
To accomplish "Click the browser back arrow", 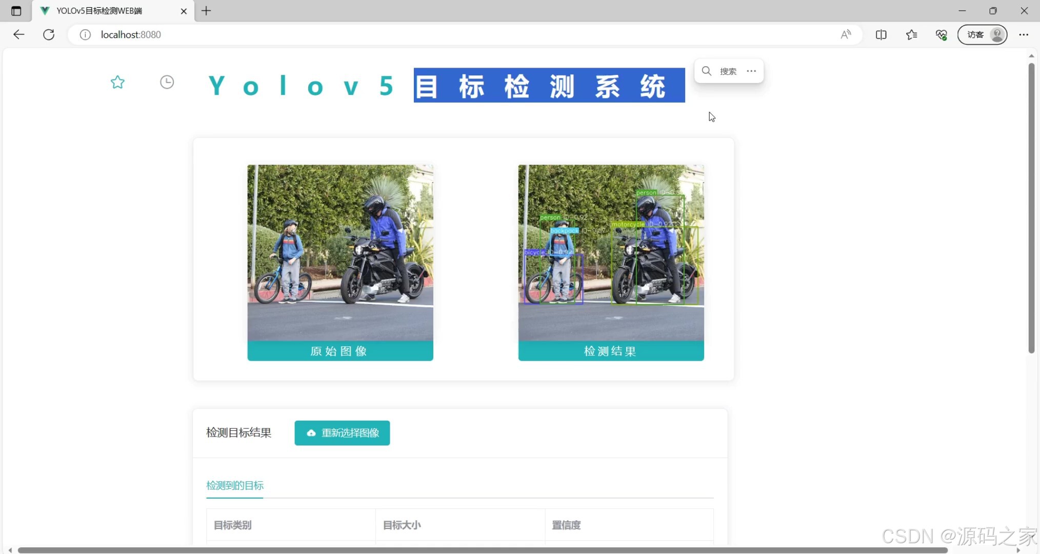I will click(x=19, y=34).
